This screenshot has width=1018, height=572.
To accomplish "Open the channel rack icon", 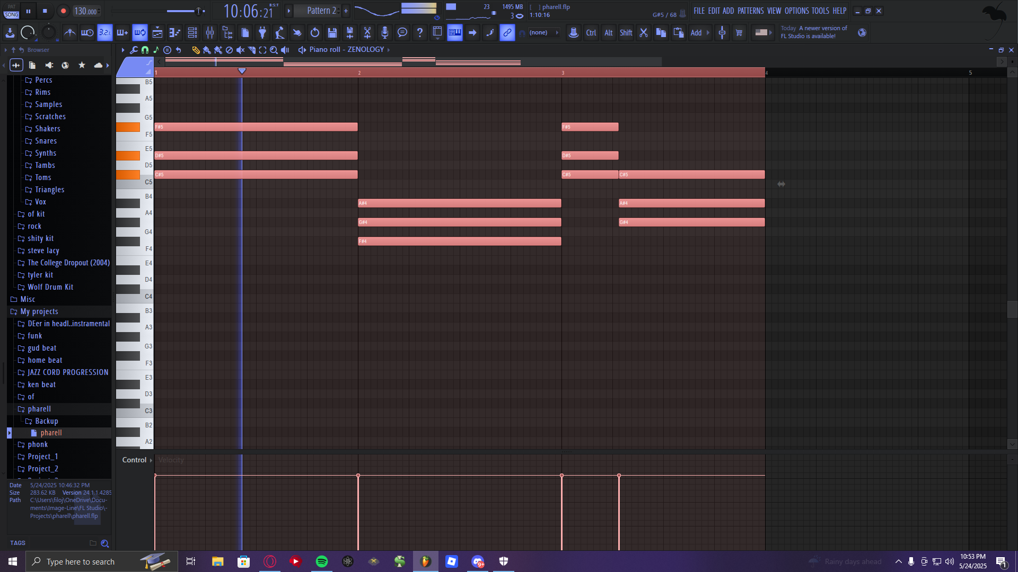I will 192,33.
